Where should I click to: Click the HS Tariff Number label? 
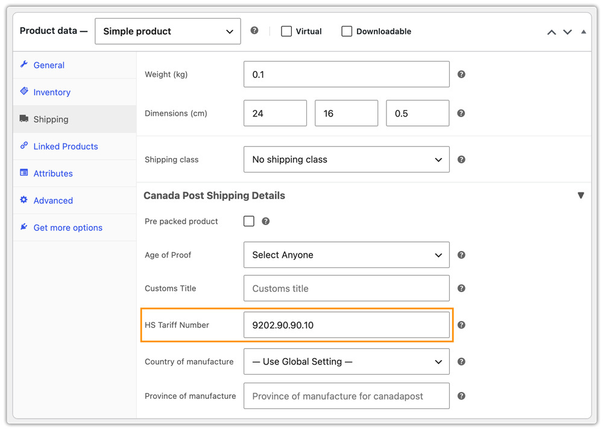point(177,325)
